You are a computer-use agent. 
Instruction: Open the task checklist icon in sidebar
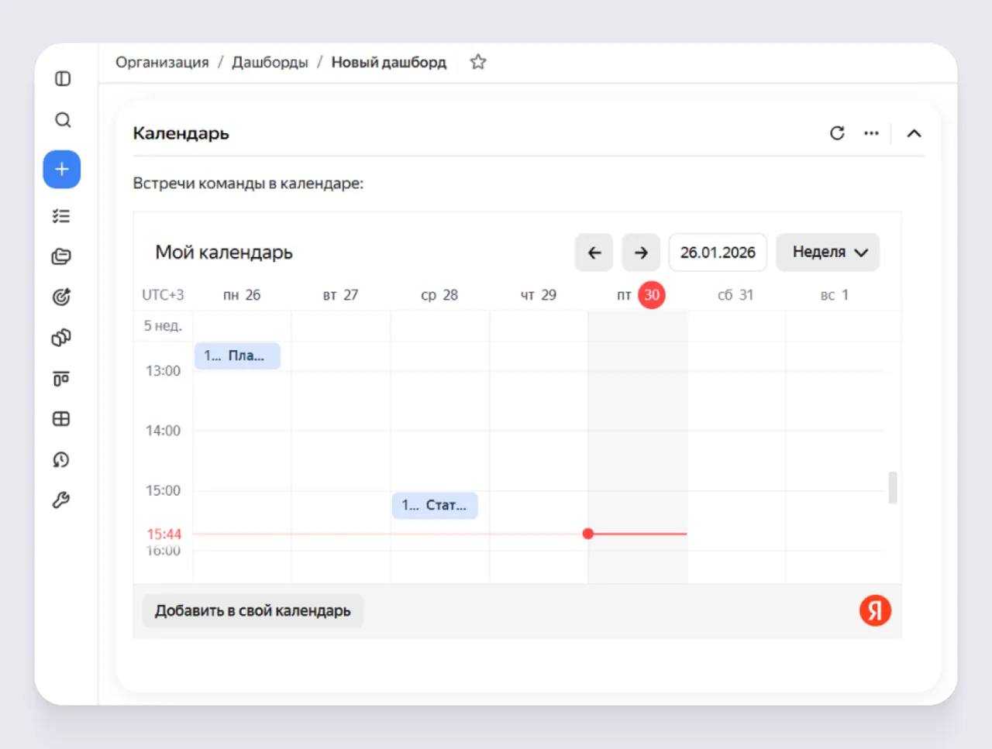tap(61, 216)
